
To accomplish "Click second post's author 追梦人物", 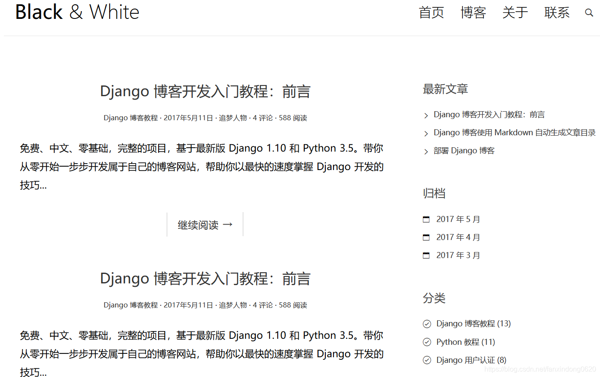I will [x=233, y=305].
